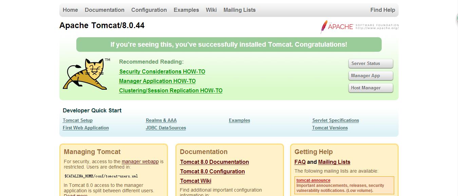
Task: Click the Developer Quick Start heading
Action: point(92,111)
